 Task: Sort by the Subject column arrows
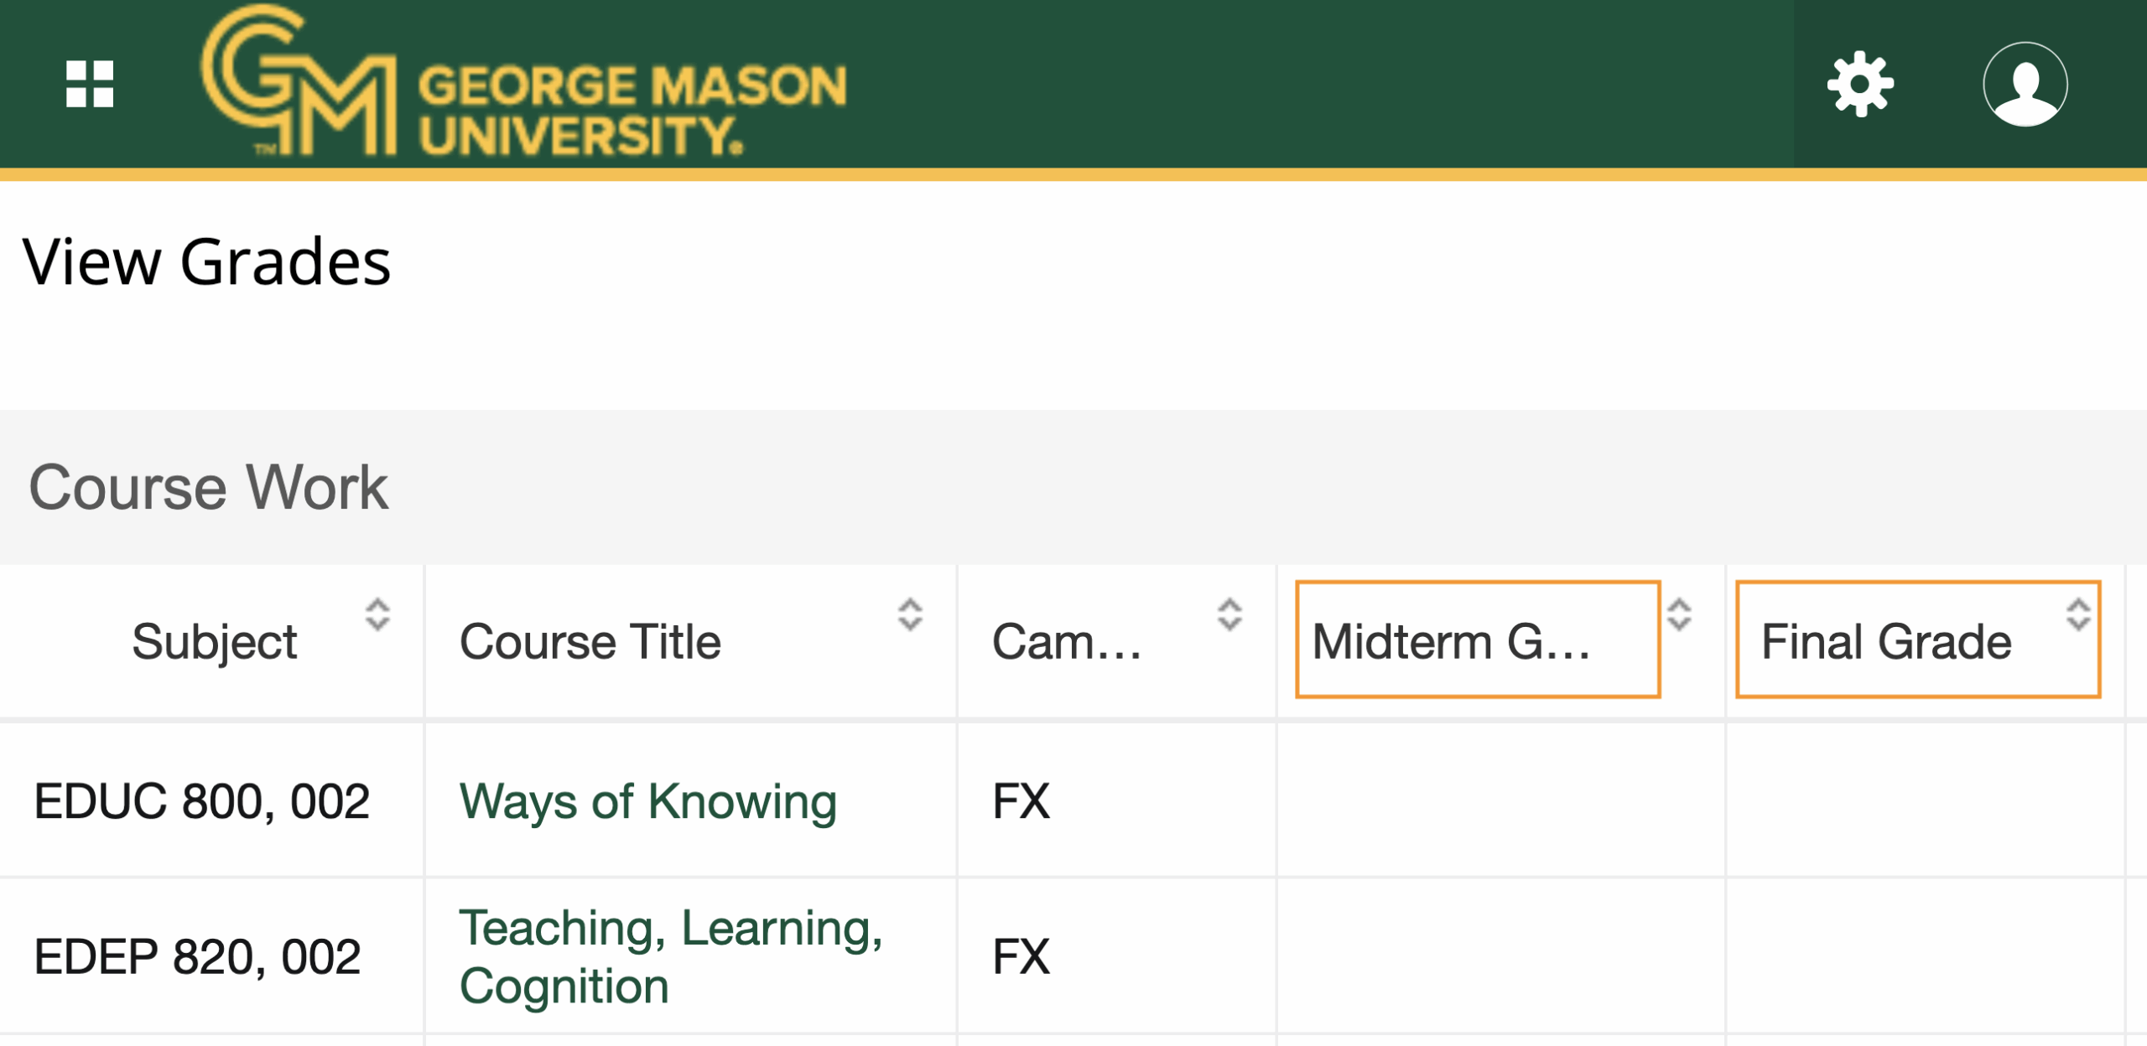[x=377, y=614]
